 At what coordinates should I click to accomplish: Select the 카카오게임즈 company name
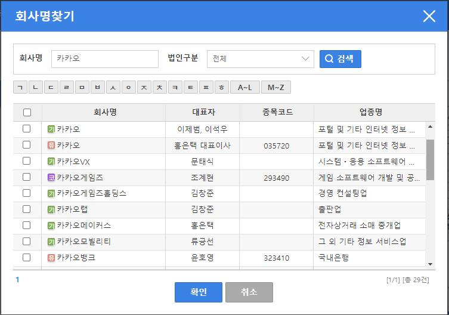click(x=80, y=177)
